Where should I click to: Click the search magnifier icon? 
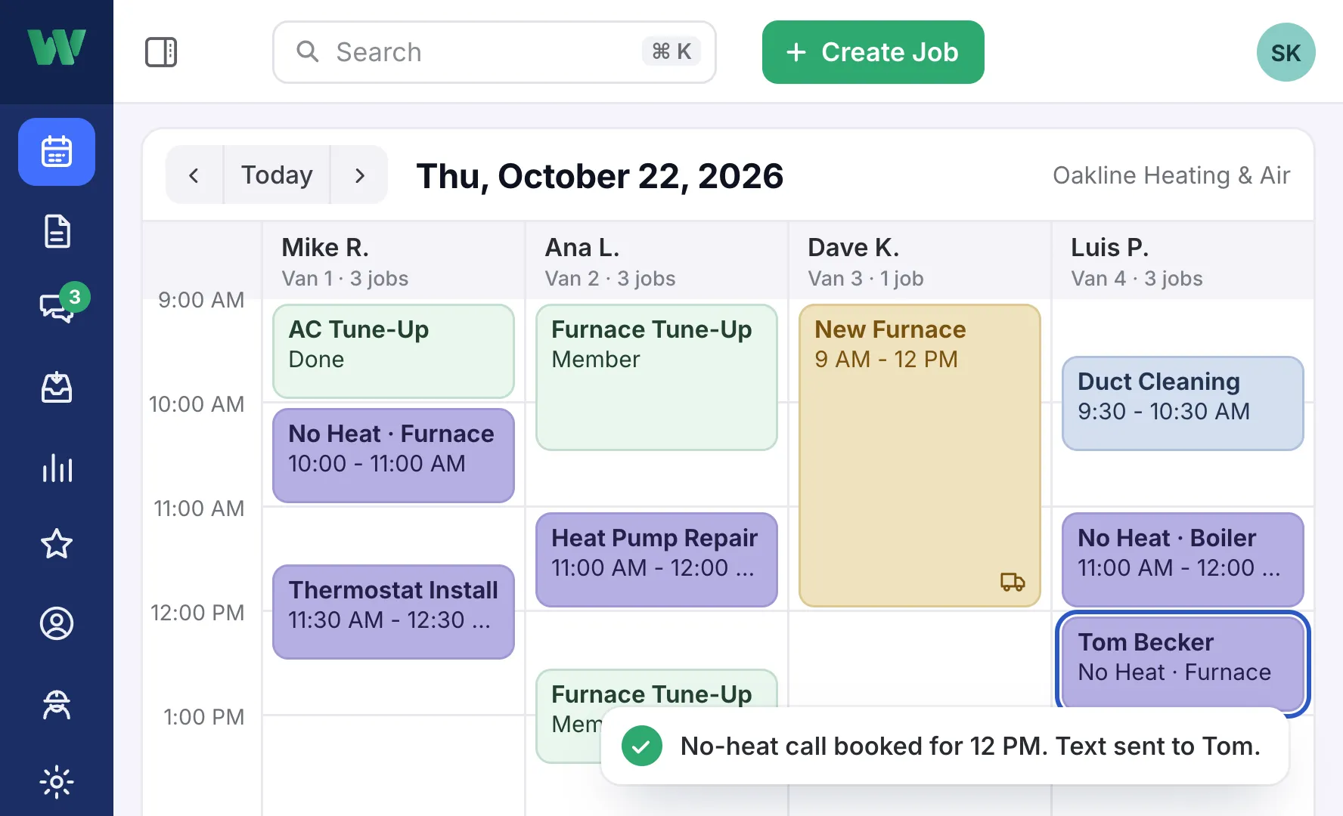tap(307, 51)
